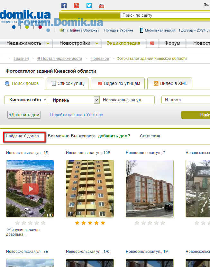Click the +Добавить дом button

coord(24,115)
